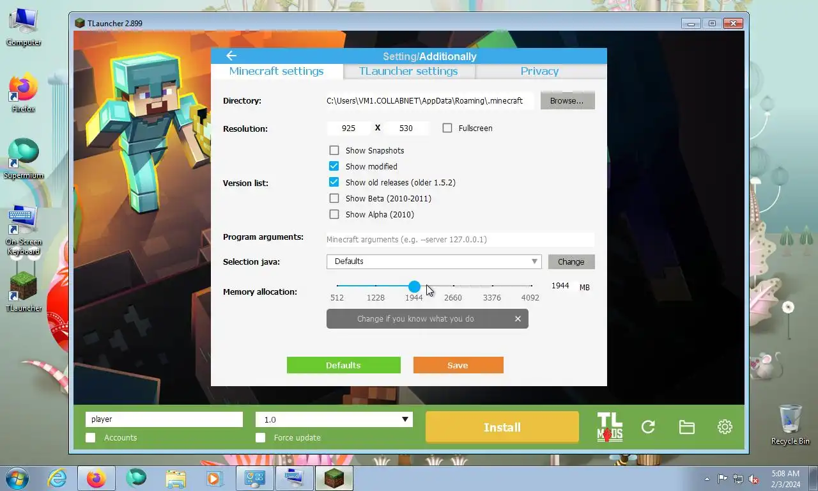Viewport: 818px width, 491px height.
Task: Click the Change button for java
Action: 571,261
